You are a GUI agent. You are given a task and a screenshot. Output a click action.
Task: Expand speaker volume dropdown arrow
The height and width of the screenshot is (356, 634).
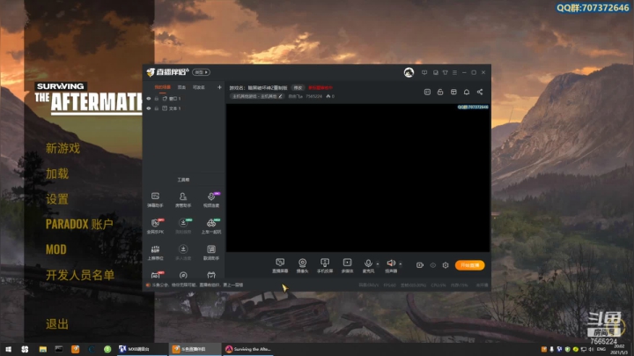[x=401, y=264]
